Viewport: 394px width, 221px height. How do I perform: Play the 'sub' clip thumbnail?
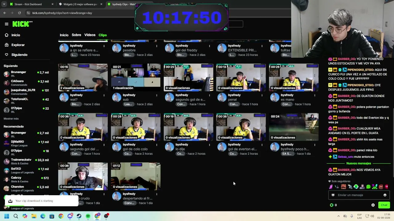point(136,77)
